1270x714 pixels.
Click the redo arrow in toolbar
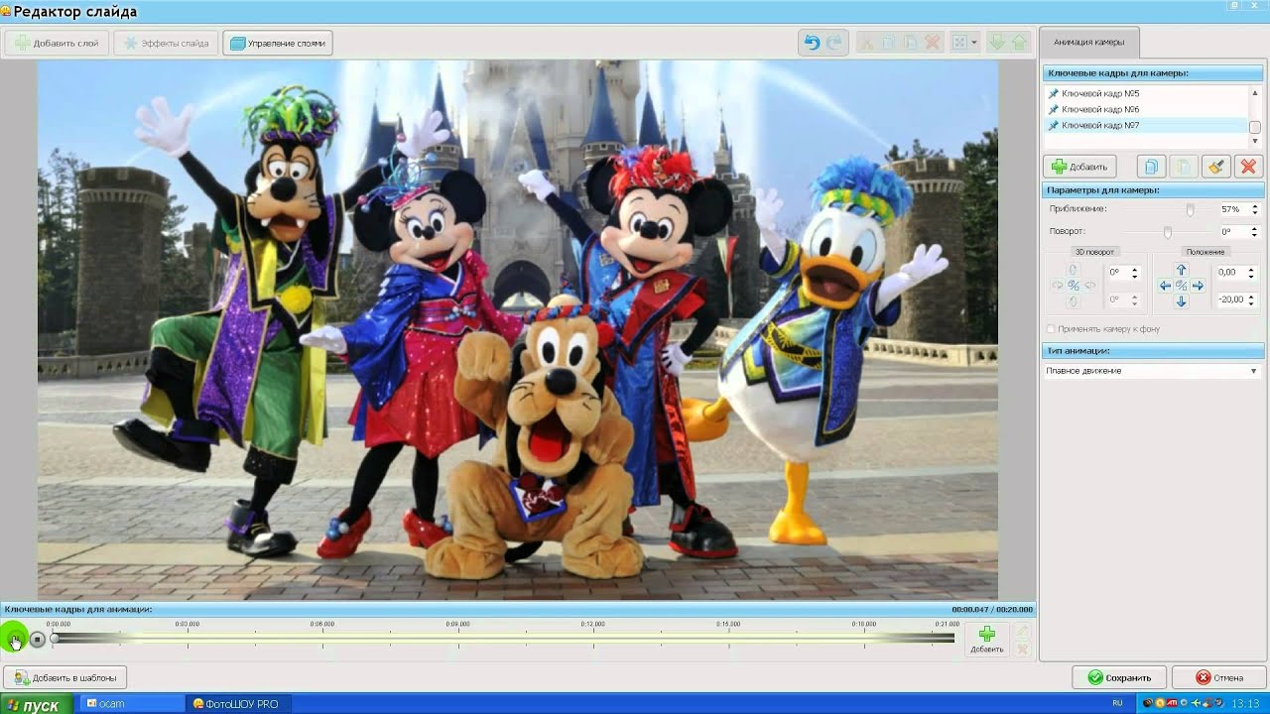coord(833,43)
